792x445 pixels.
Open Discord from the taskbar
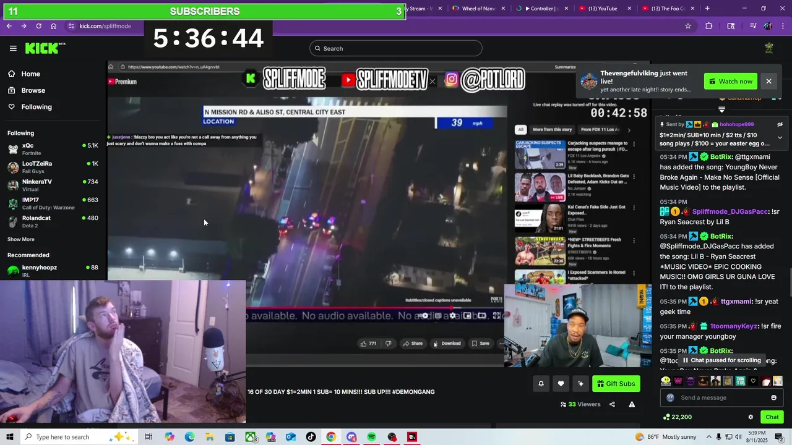click(351, 437)
